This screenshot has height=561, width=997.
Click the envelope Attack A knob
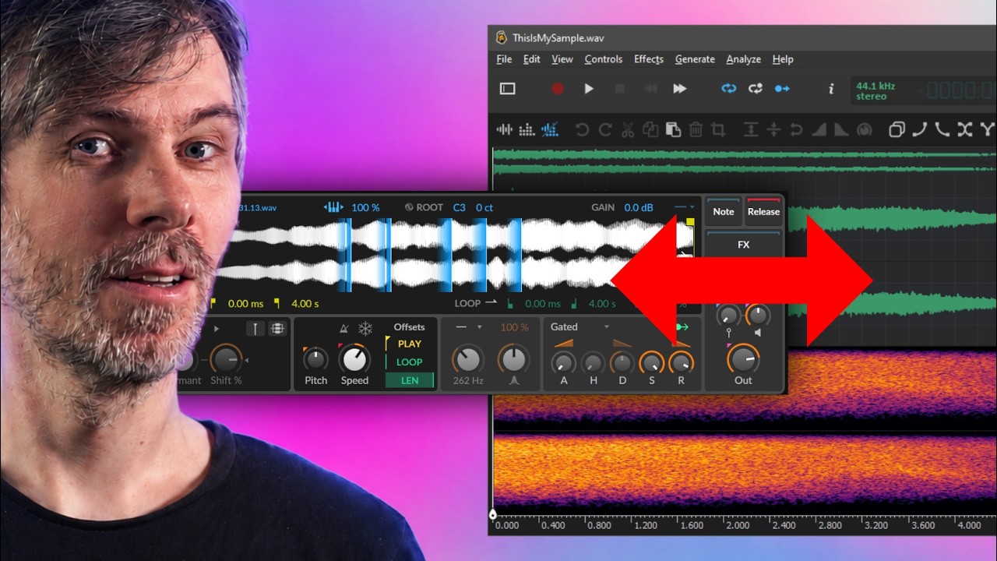pos(563,362)
